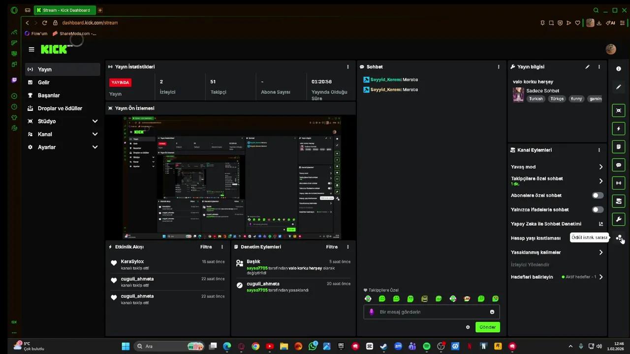Expand the Stüdyo sidebar section
Image resolution: width=630 pixels, height=354 pixels.
point(94,121)
